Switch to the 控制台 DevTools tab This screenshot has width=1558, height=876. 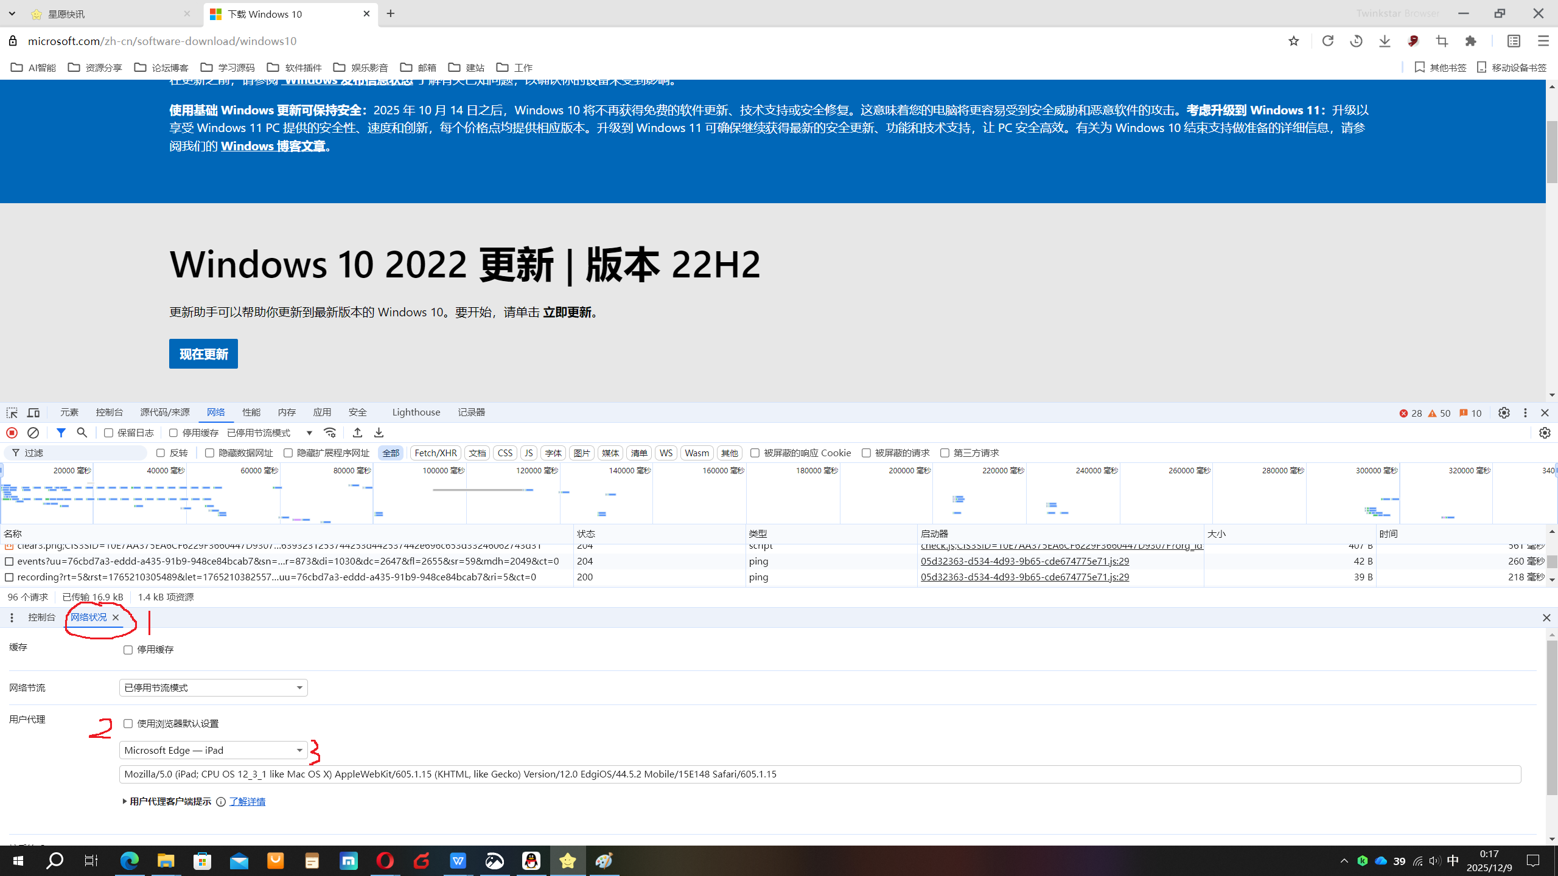click(x=109, y=412)
